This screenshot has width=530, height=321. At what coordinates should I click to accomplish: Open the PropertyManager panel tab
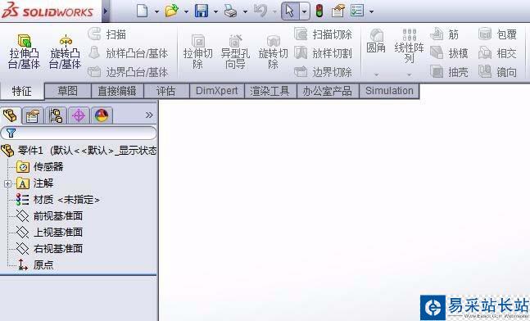pyautogui.click(x=33, y=115)
